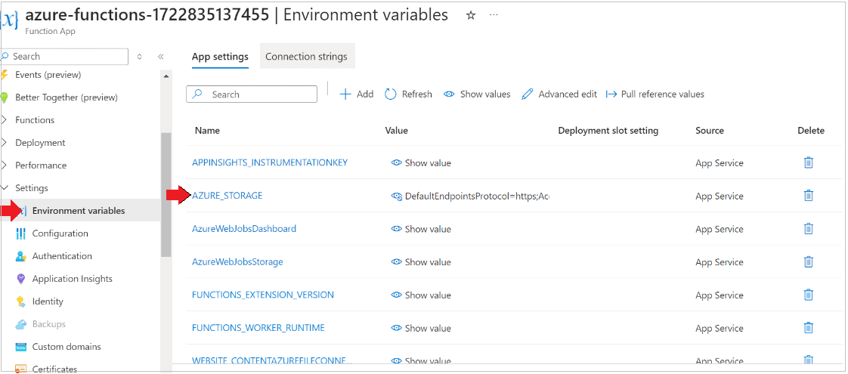Expand the Deployment section

[5, 143]
